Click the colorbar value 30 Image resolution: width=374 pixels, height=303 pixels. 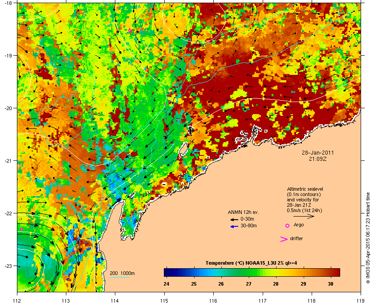tap(330, 284)
